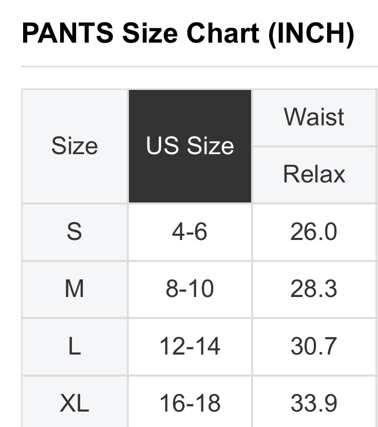Click the word PANTS in the title

coord(68,34)
